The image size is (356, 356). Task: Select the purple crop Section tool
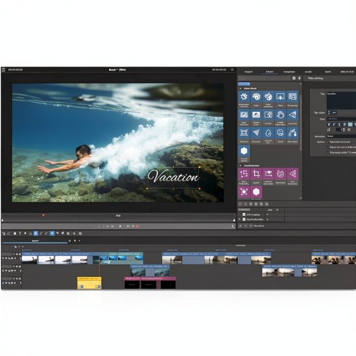(256, 176)
